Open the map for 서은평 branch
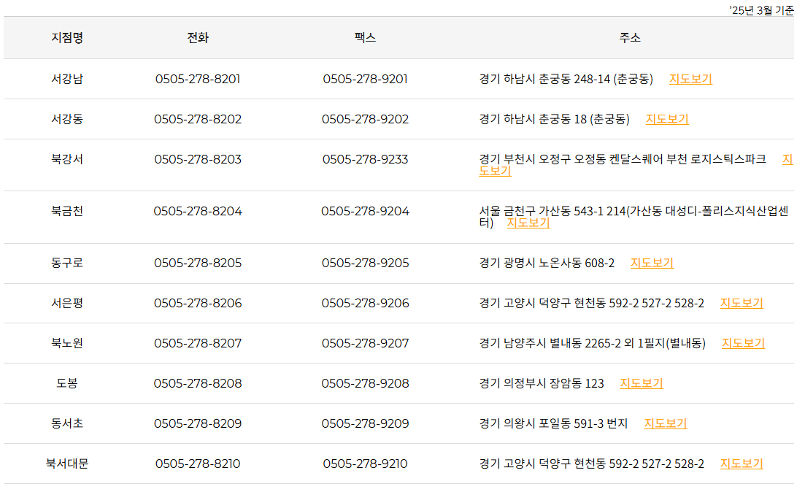The width and height of the screenshot is (805, 492). (x=743, y=303)
